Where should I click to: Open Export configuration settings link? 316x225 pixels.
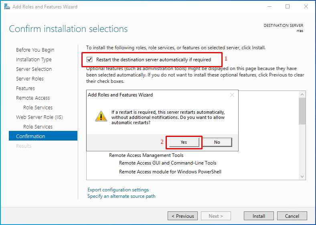click(118, 190)
